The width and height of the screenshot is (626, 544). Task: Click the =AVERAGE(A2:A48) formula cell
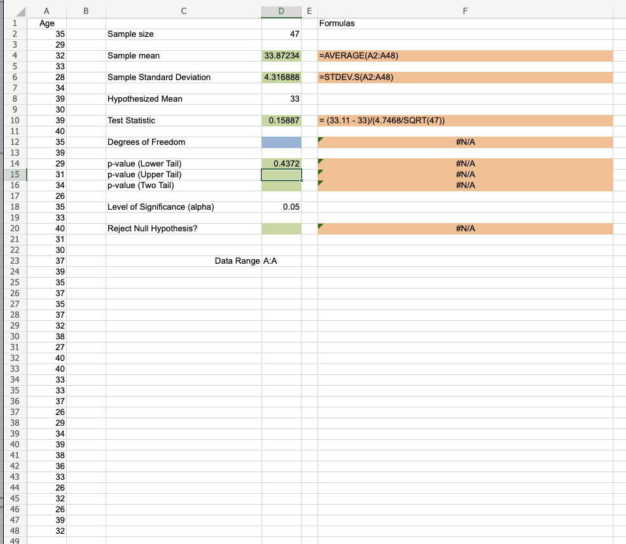click(x=465, y=55)
